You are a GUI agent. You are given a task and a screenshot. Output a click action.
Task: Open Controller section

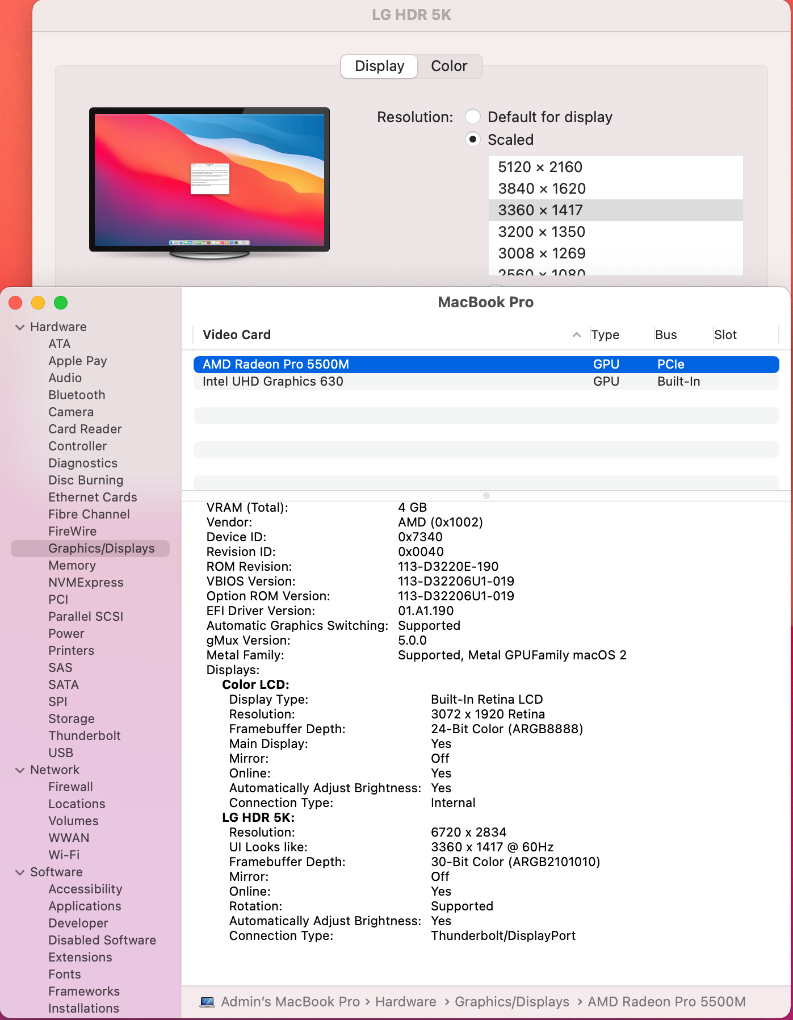(78, 446)
